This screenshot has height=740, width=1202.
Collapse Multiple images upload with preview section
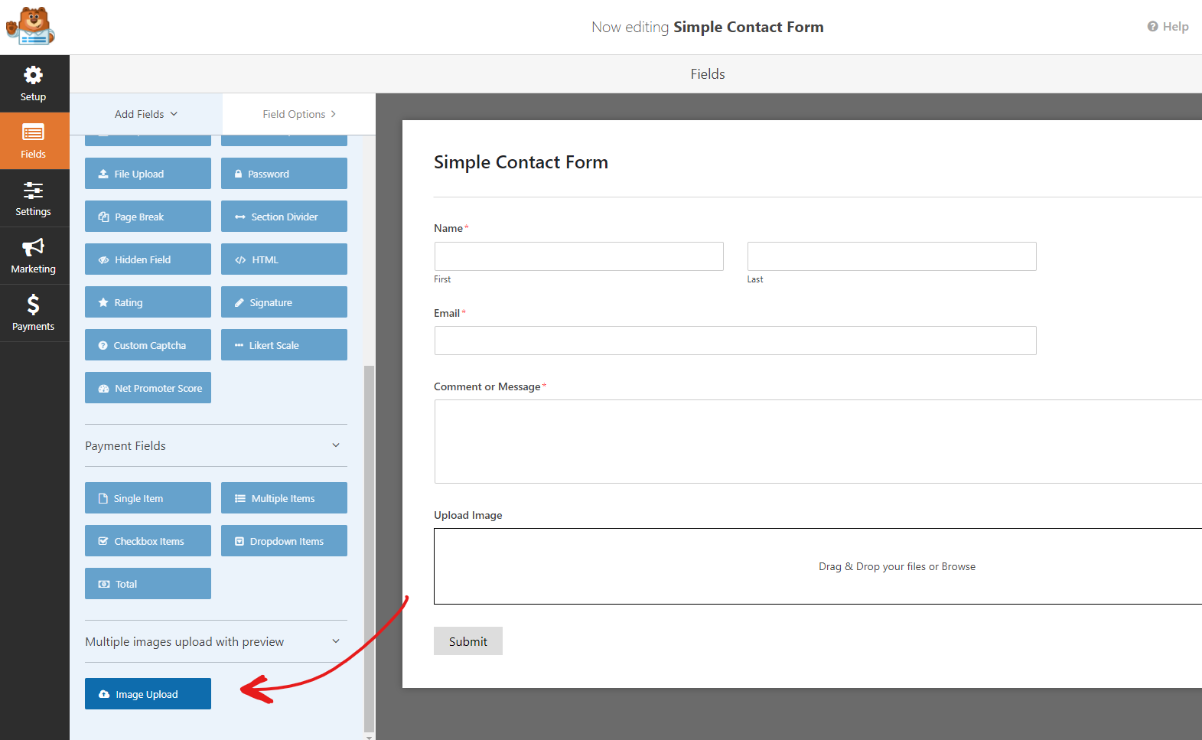click(216, 641)
